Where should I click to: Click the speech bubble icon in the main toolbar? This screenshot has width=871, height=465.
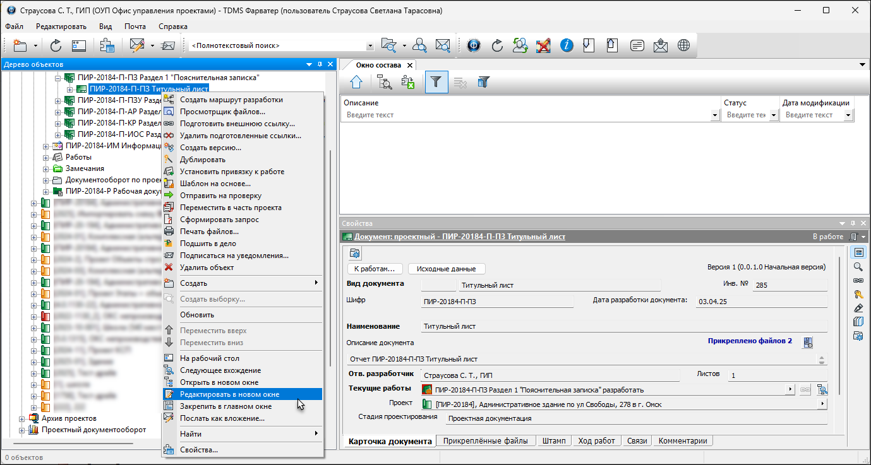point(637,45)
